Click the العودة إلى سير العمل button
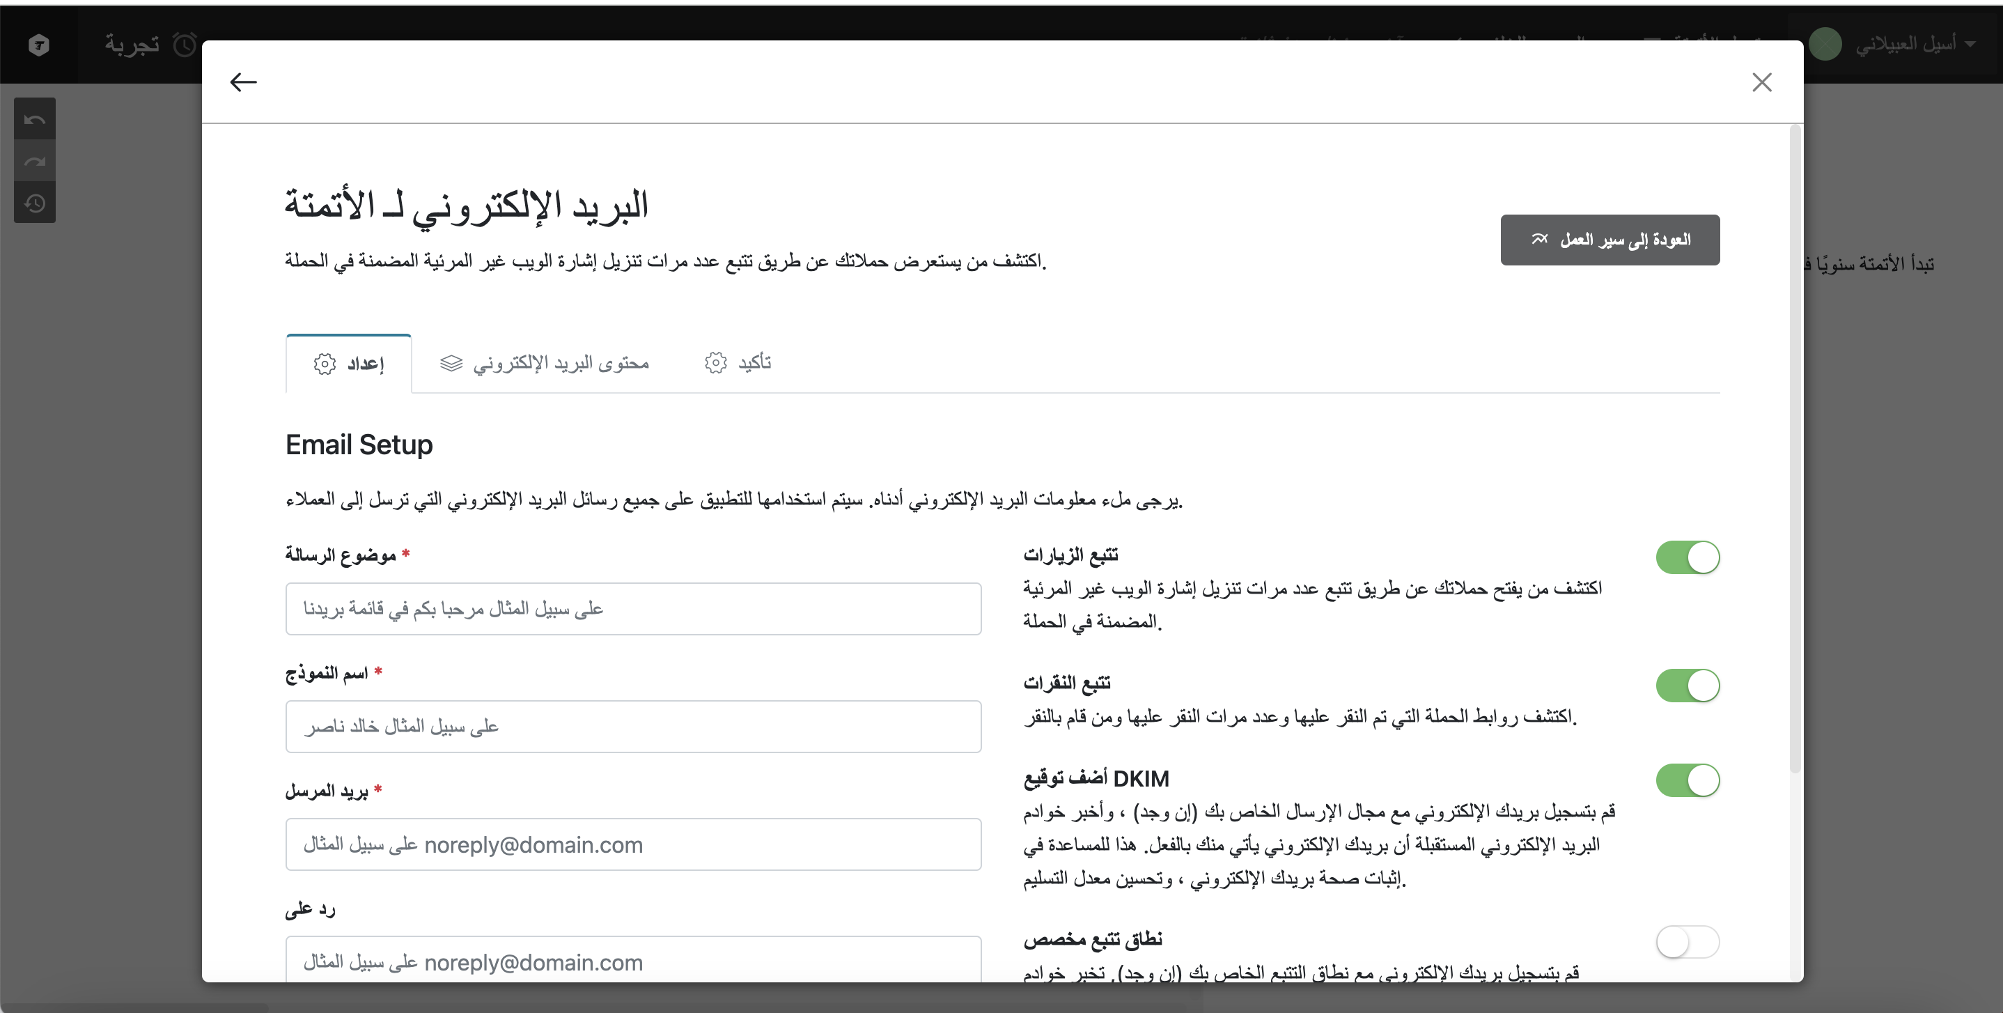 pyautogui.click(x=1610, y=240)
